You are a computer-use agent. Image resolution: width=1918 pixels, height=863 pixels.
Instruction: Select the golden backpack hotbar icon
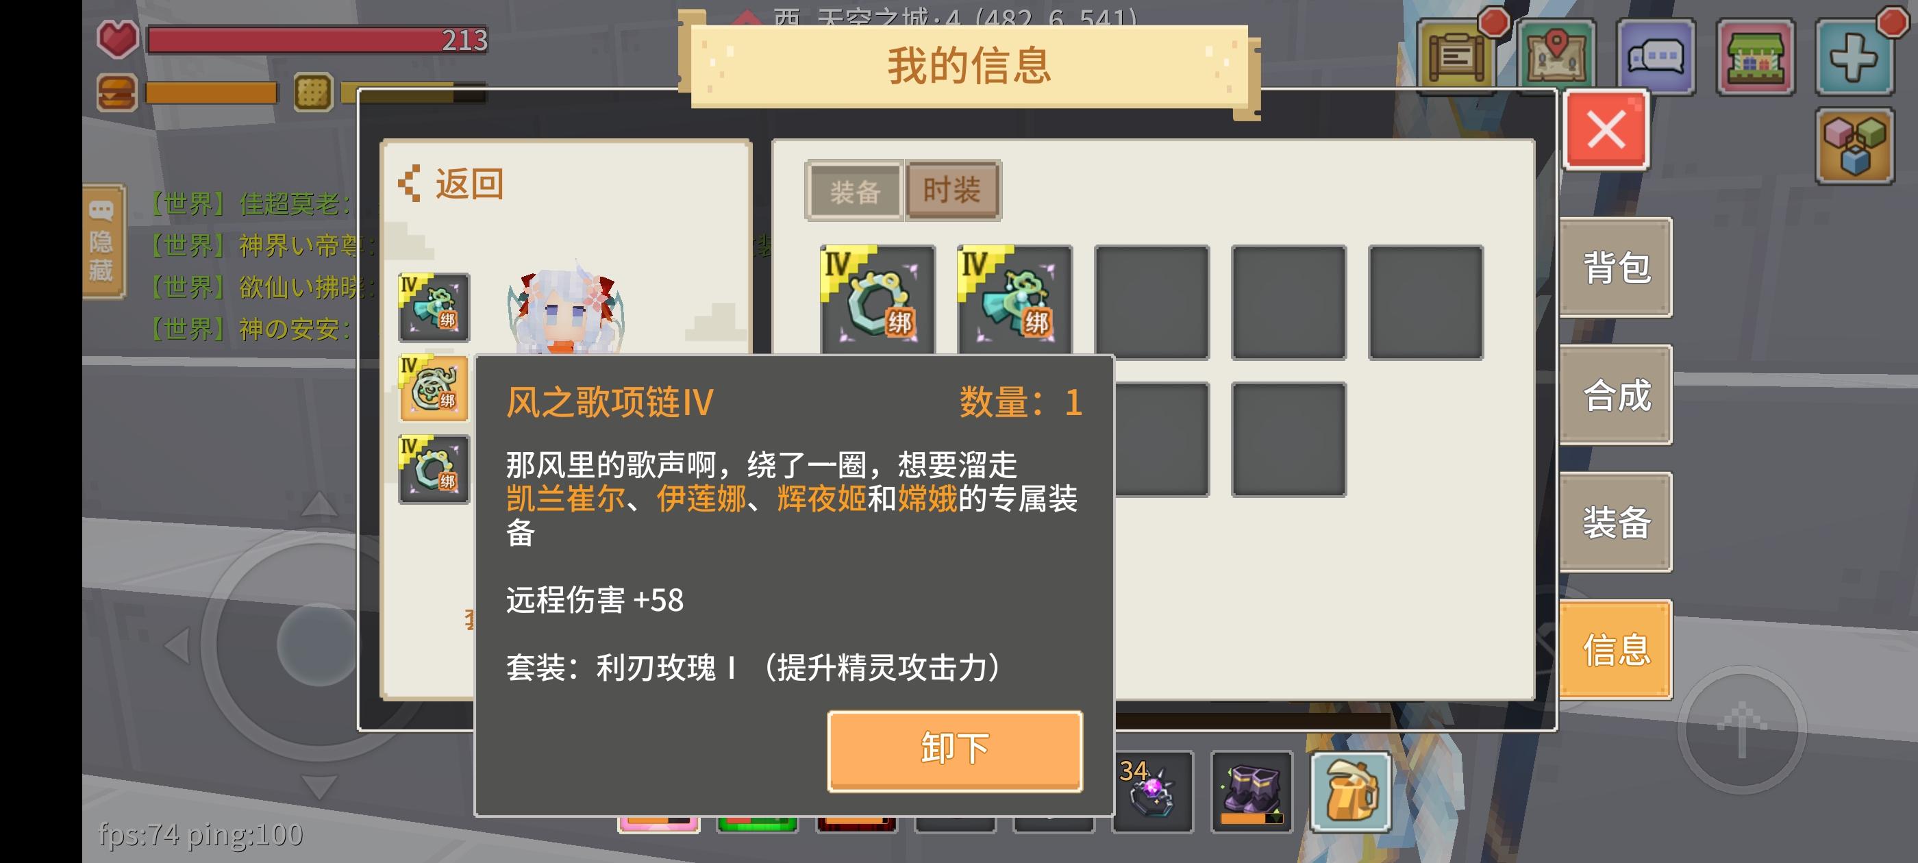(x=1351, y=792)
